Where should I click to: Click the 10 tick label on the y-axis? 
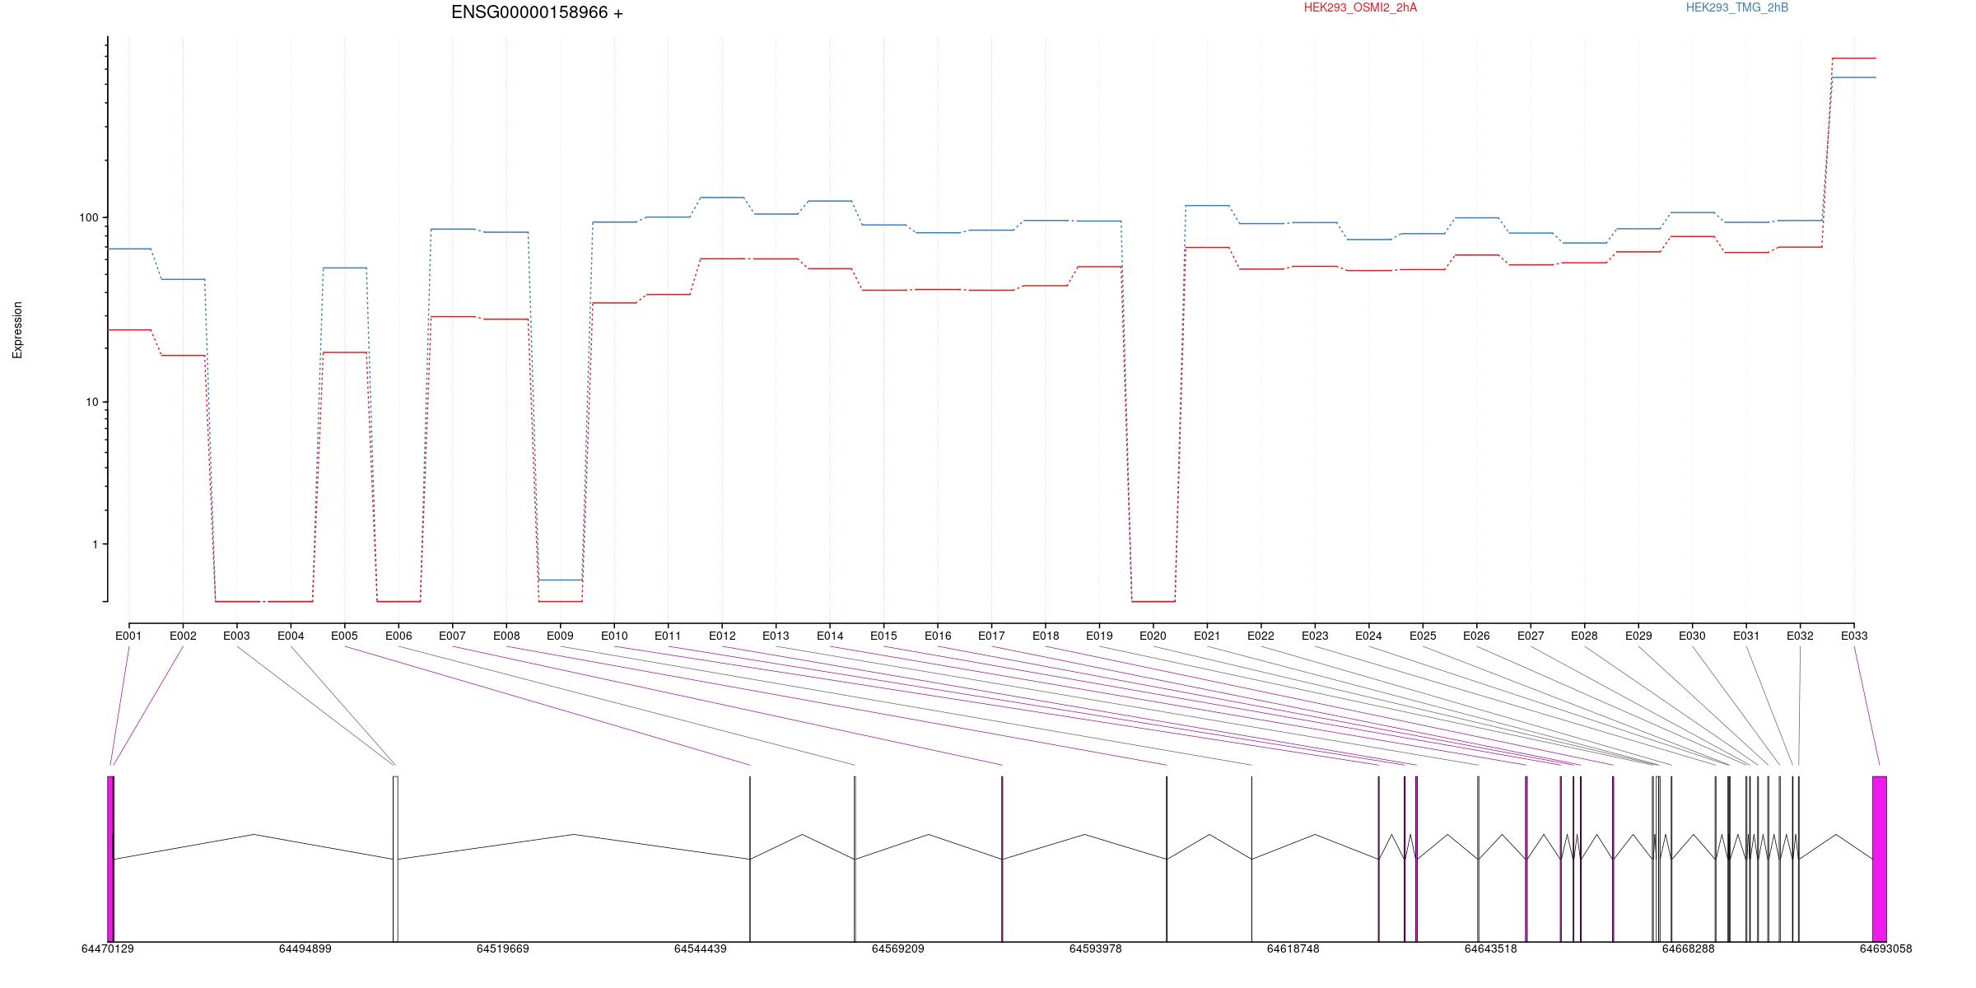point(91,402)
